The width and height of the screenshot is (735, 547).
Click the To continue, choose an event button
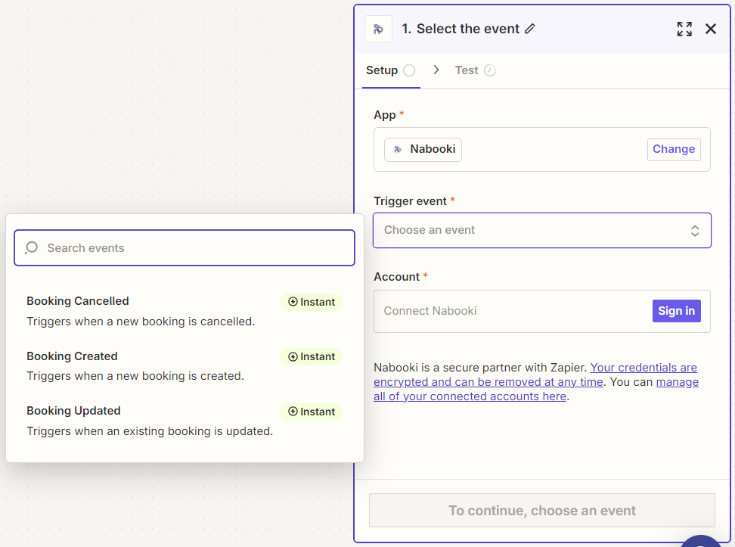click(542, 511)
